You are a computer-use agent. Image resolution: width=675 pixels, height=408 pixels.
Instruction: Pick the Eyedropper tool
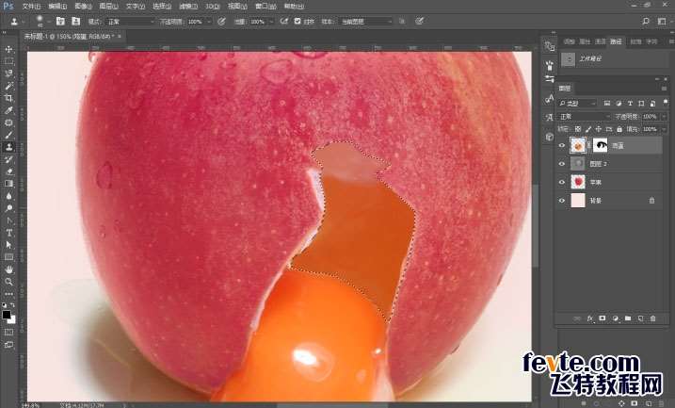[x=9, y=110]
